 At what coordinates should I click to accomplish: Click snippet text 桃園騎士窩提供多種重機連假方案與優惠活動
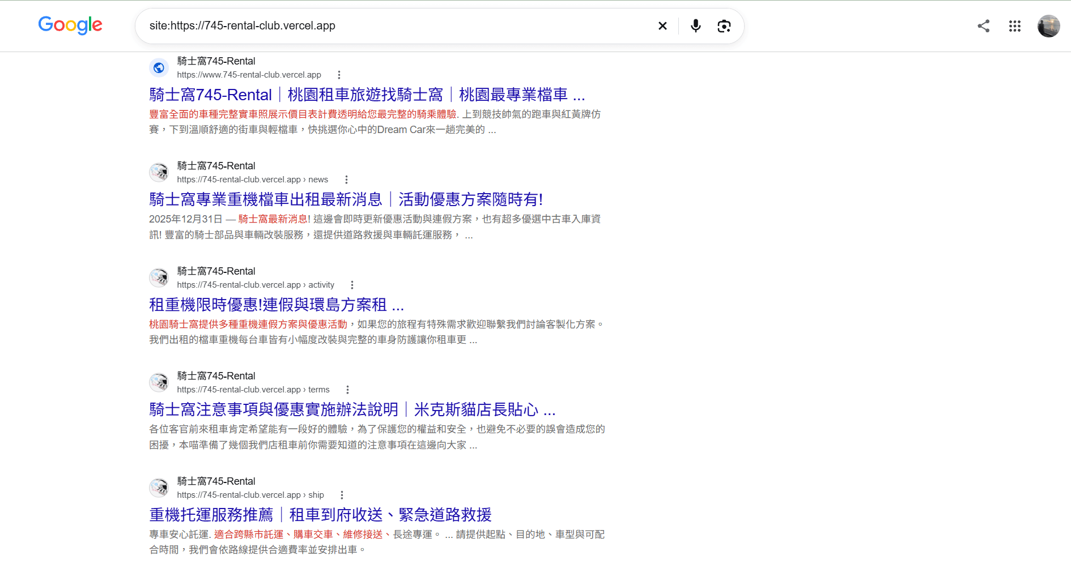click(248, 324)
